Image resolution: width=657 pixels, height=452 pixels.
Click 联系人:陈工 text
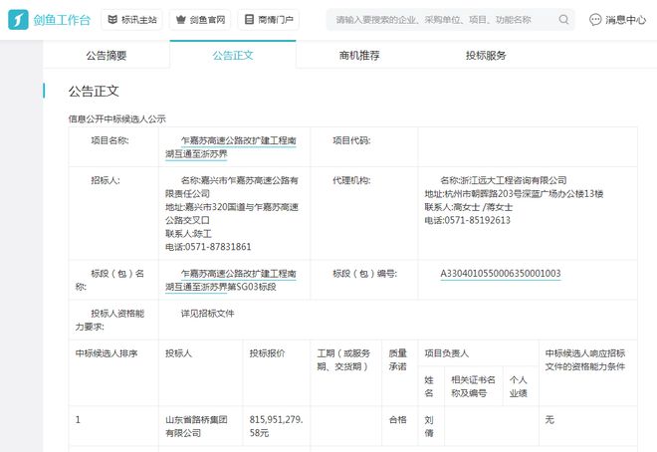coord(188,233)
